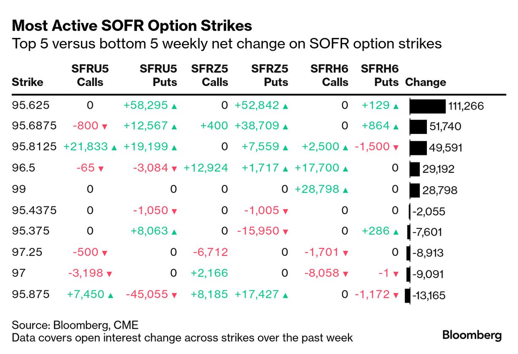Click the red down arrow beside -45,055
Image resolution: width=518 pixels, height=354 pixels.
(x=174, y=295)
